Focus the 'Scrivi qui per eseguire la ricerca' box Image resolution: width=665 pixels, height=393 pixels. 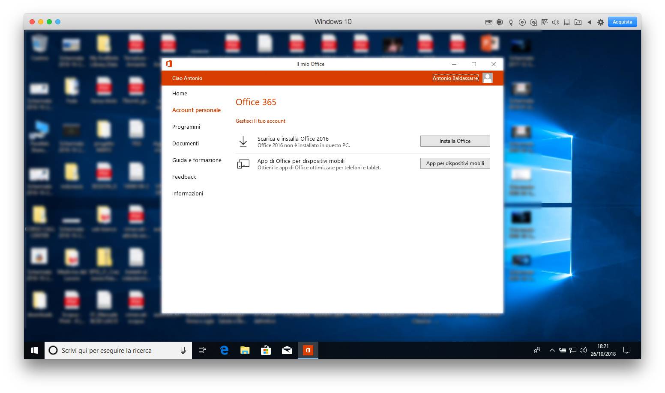[x=118, y=351]
